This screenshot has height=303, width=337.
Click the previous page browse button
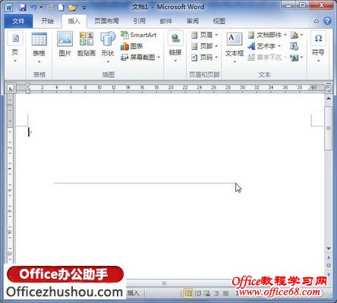[x=329, y=258]
